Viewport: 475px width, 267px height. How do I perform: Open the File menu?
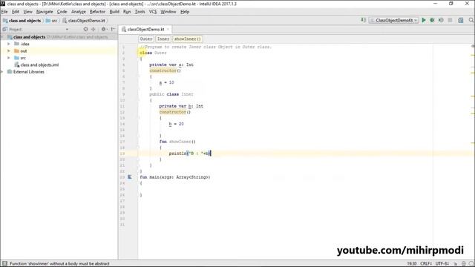point(4,12)
